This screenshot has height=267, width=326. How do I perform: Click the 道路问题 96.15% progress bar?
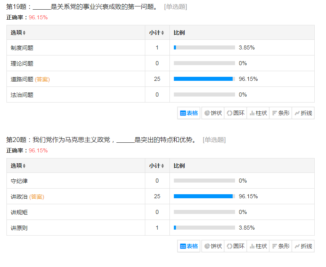(204, 79)
